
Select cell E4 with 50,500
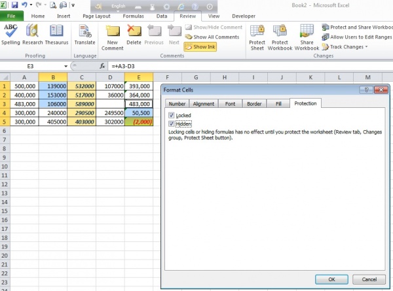click(x=139, y=113)
